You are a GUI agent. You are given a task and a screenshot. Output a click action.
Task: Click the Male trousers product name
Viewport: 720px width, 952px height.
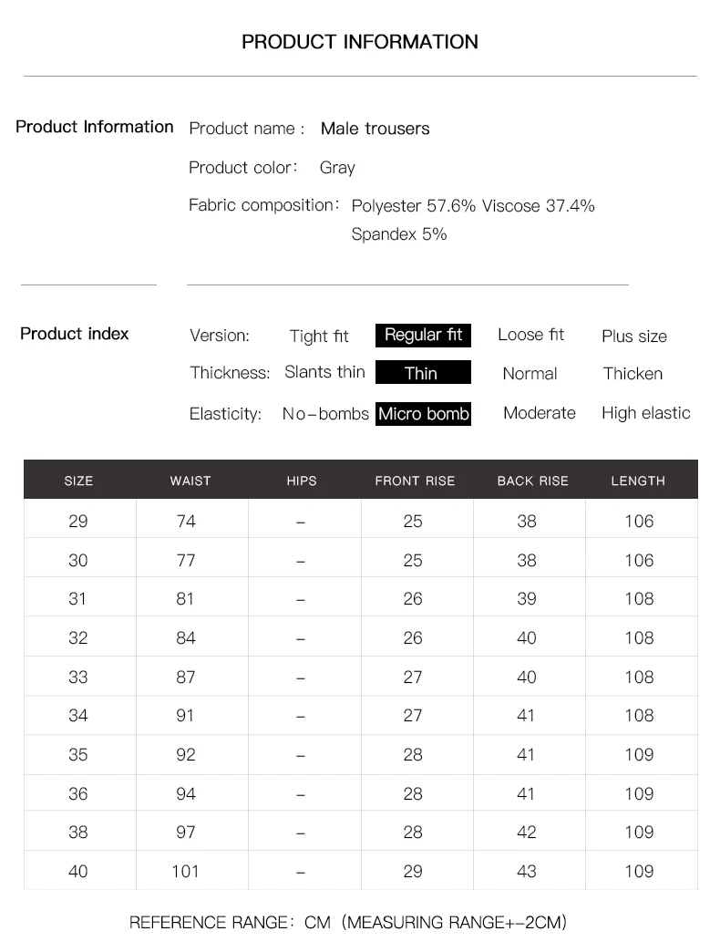pos(375,129)
